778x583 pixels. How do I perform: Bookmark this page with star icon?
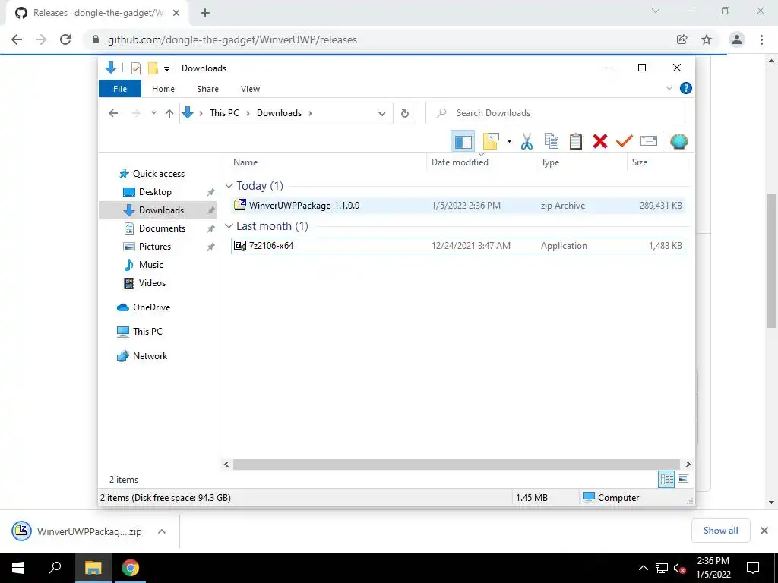click(x=706, y=39)
